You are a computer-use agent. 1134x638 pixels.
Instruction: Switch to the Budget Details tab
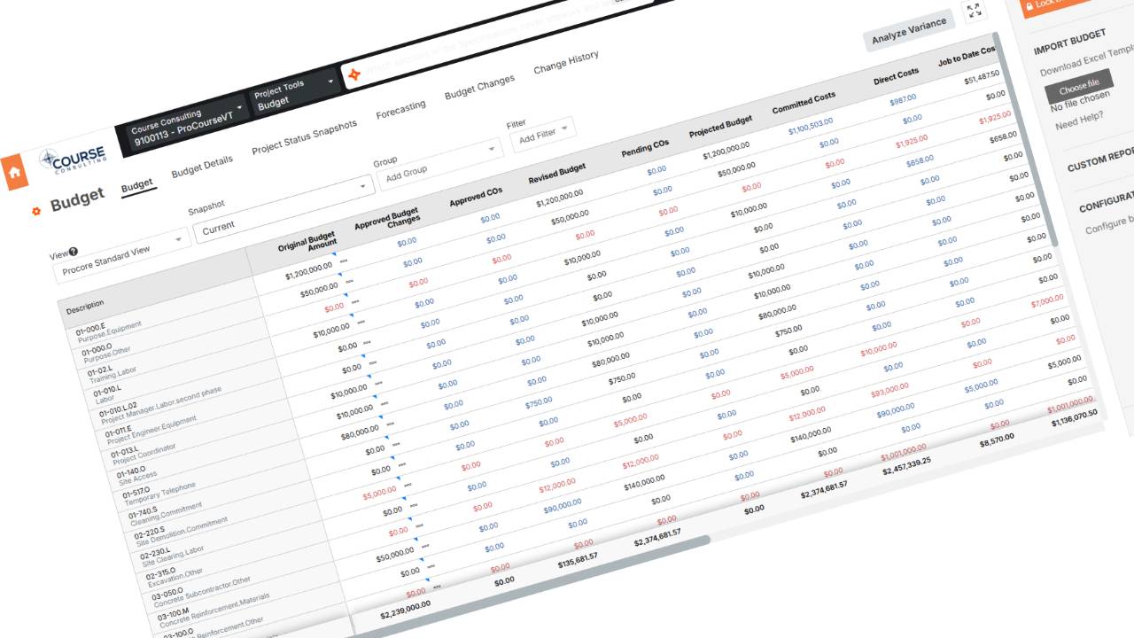pos(202,166)
